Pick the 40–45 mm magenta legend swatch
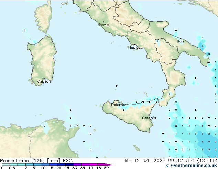Viewport: 218px width, 169px height. 93,165
